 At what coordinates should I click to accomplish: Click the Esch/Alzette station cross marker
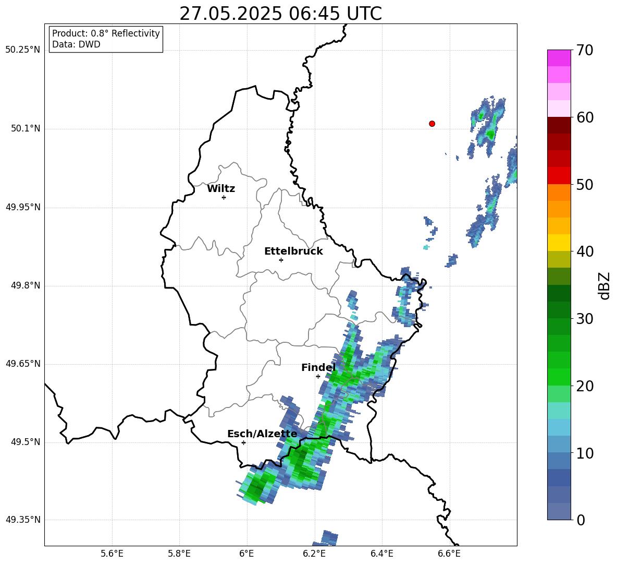pos(243,442)
